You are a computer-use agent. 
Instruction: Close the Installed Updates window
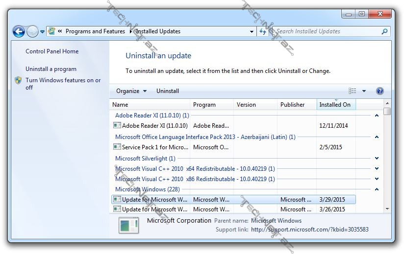click(380, 14)
